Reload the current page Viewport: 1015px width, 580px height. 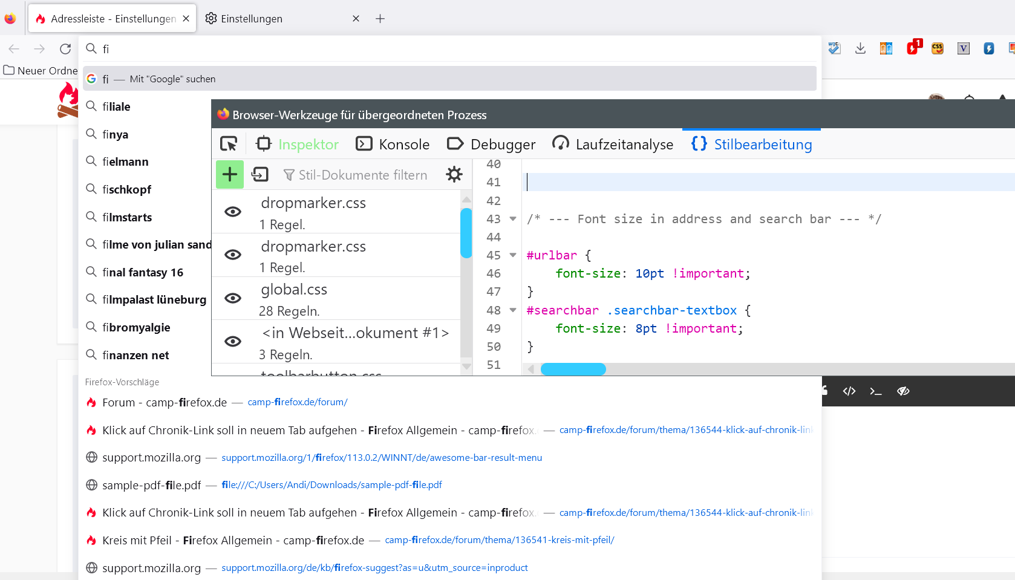pyautogui.click(x=65, y=49)
